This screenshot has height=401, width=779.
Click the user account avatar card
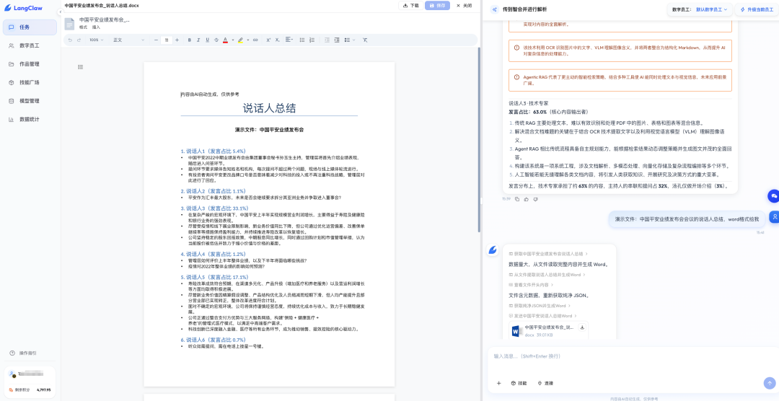pyautogui.click(x=30, y=381)
